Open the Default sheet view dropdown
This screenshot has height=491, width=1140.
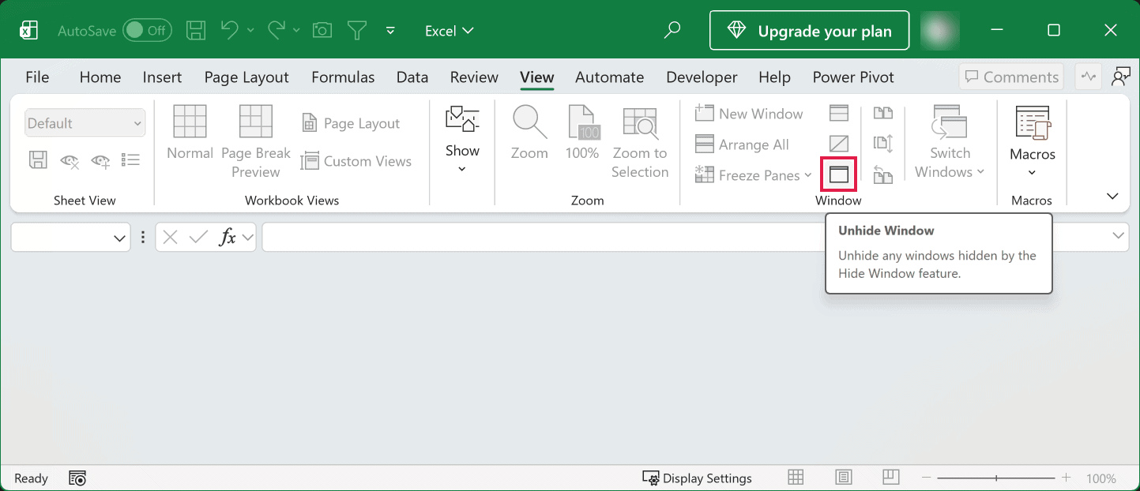[85, 123]
